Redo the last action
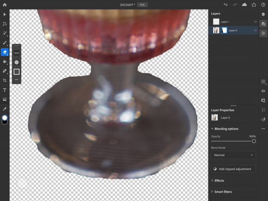268x201 pixels. [235, 5]
